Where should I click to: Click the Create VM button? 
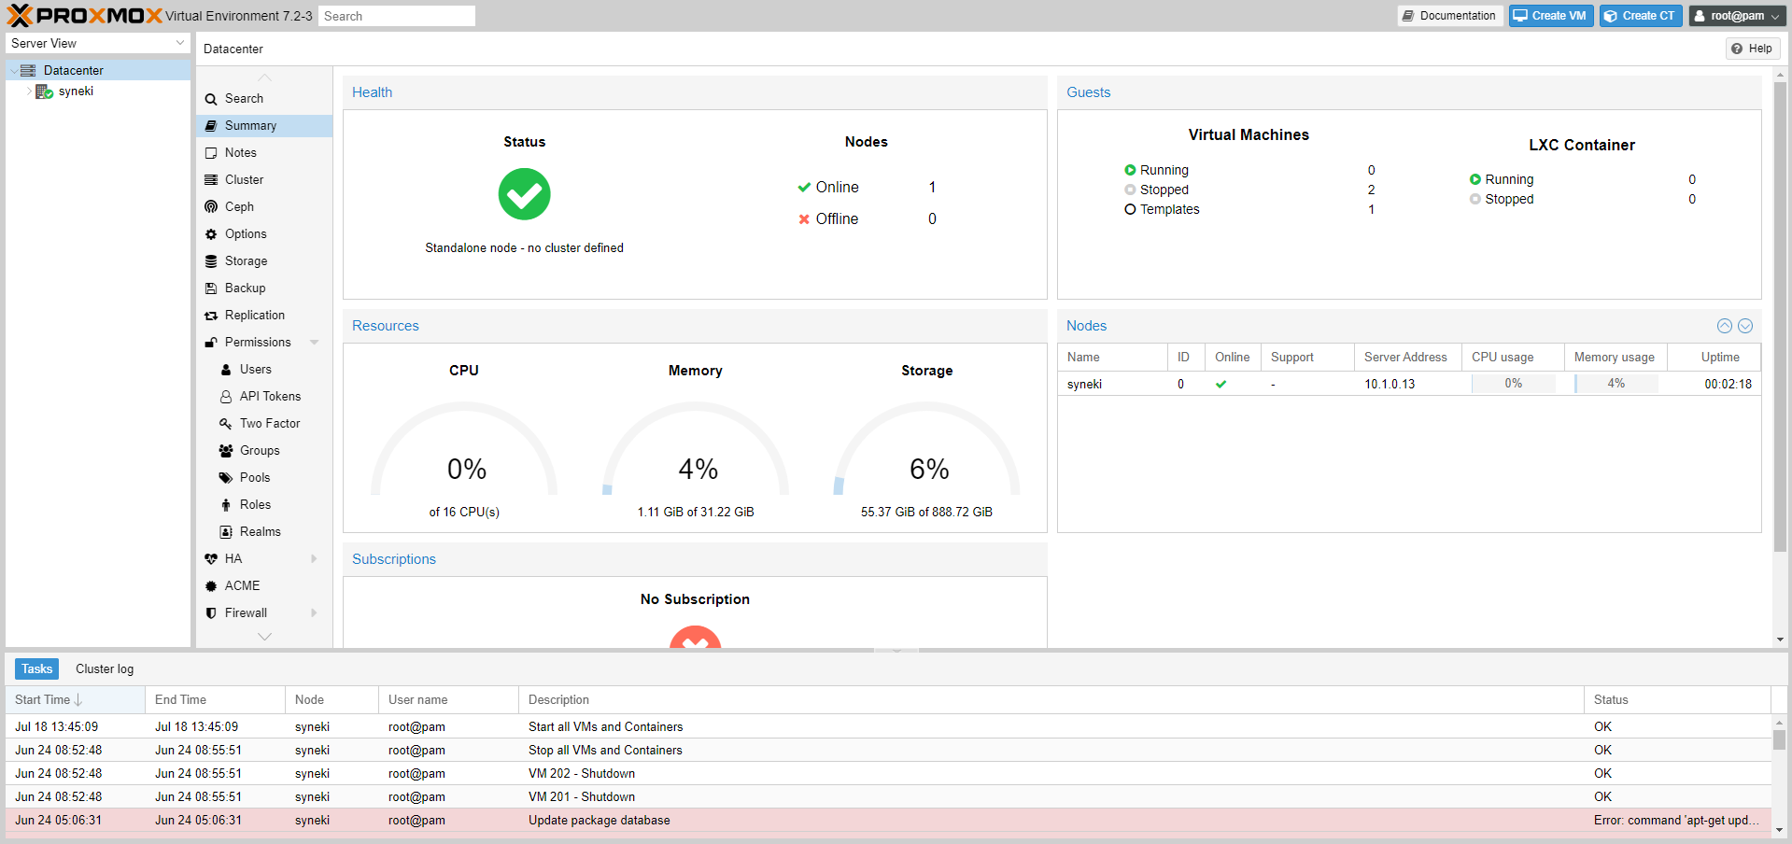click(x=1551, y=16)
